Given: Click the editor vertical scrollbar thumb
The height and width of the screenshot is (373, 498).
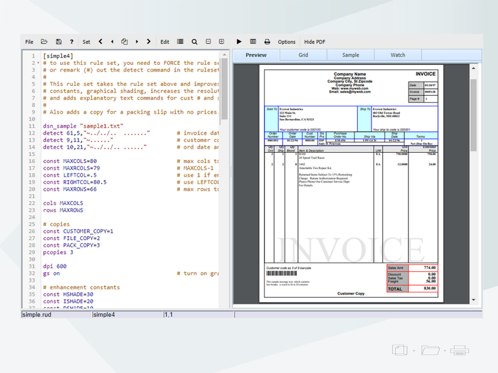Looking at the screenshot, I should tap(224, 88).
